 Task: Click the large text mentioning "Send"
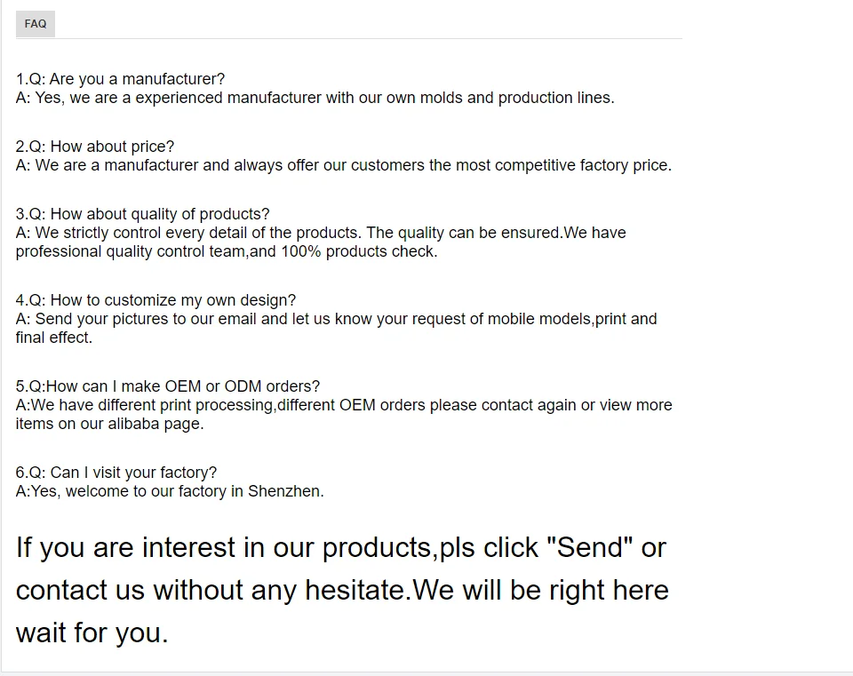coord(340,548)
